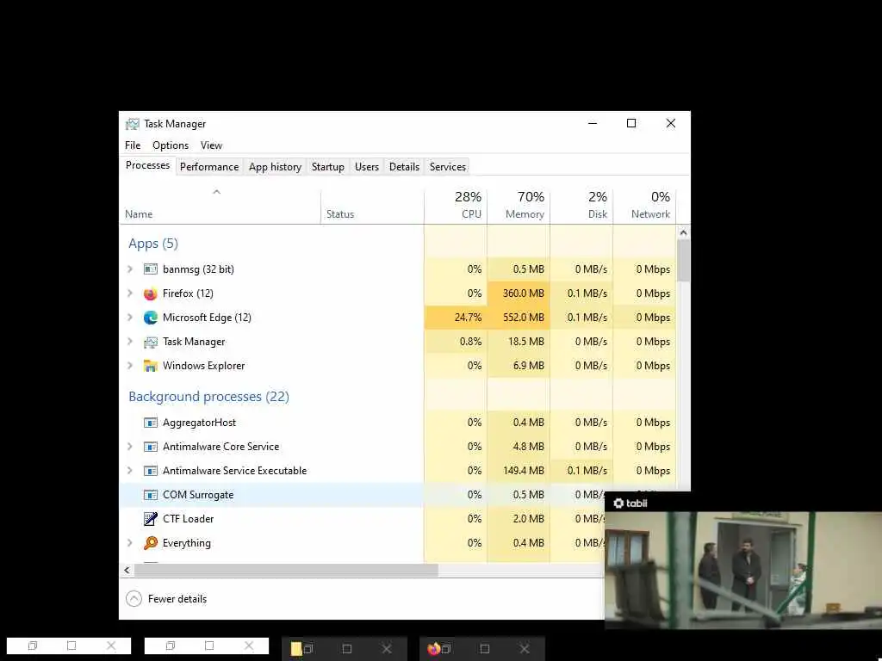Sort processes by Memory column header
The height and width of the screenshot is (661, 882).
(518, 206)
